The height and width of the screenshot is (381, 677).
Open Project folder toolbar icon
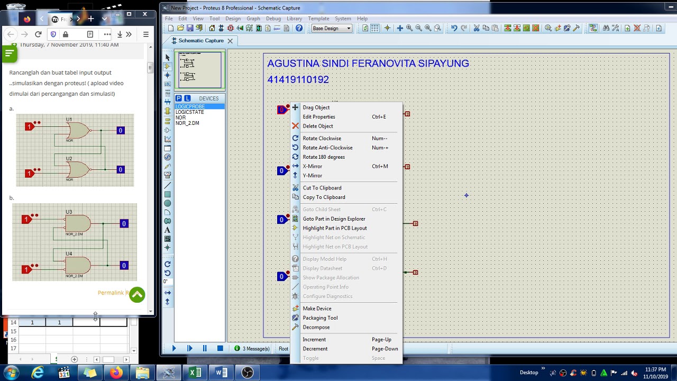pyautogui.click(x=180, y=28)
